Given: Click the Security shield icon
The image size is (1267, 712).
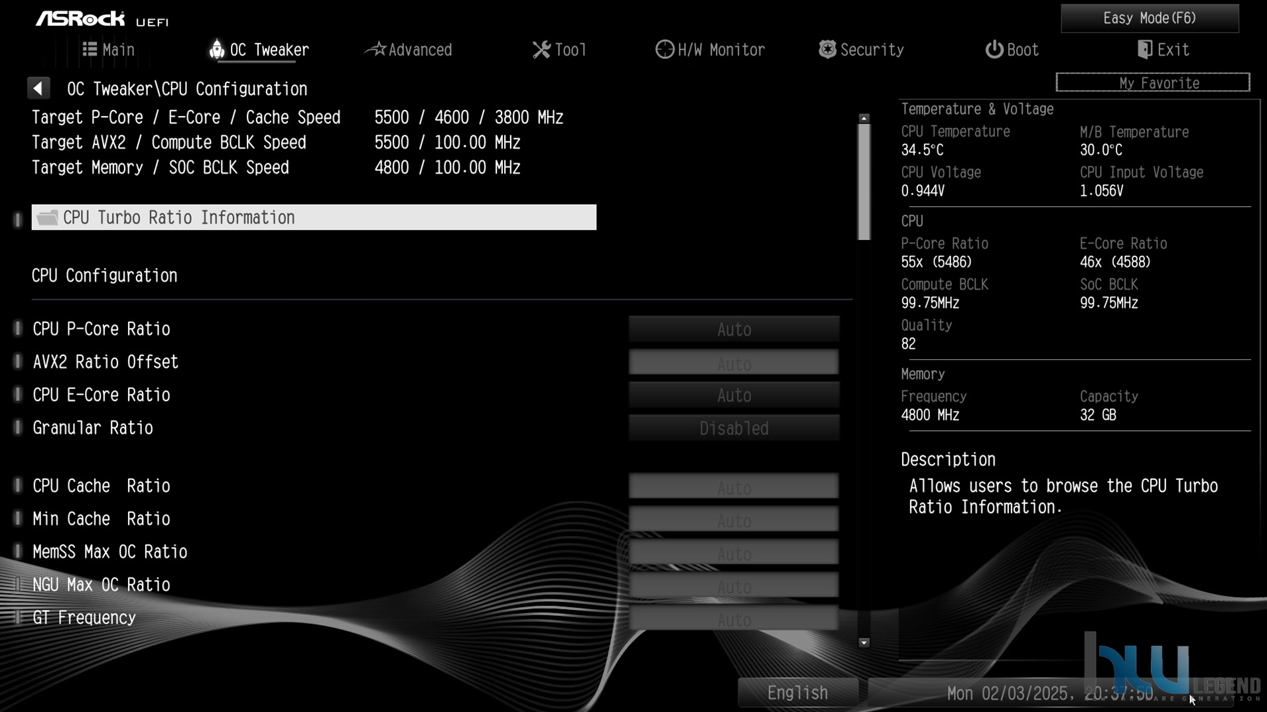Looking at the screenshot, I should point(827,49).
